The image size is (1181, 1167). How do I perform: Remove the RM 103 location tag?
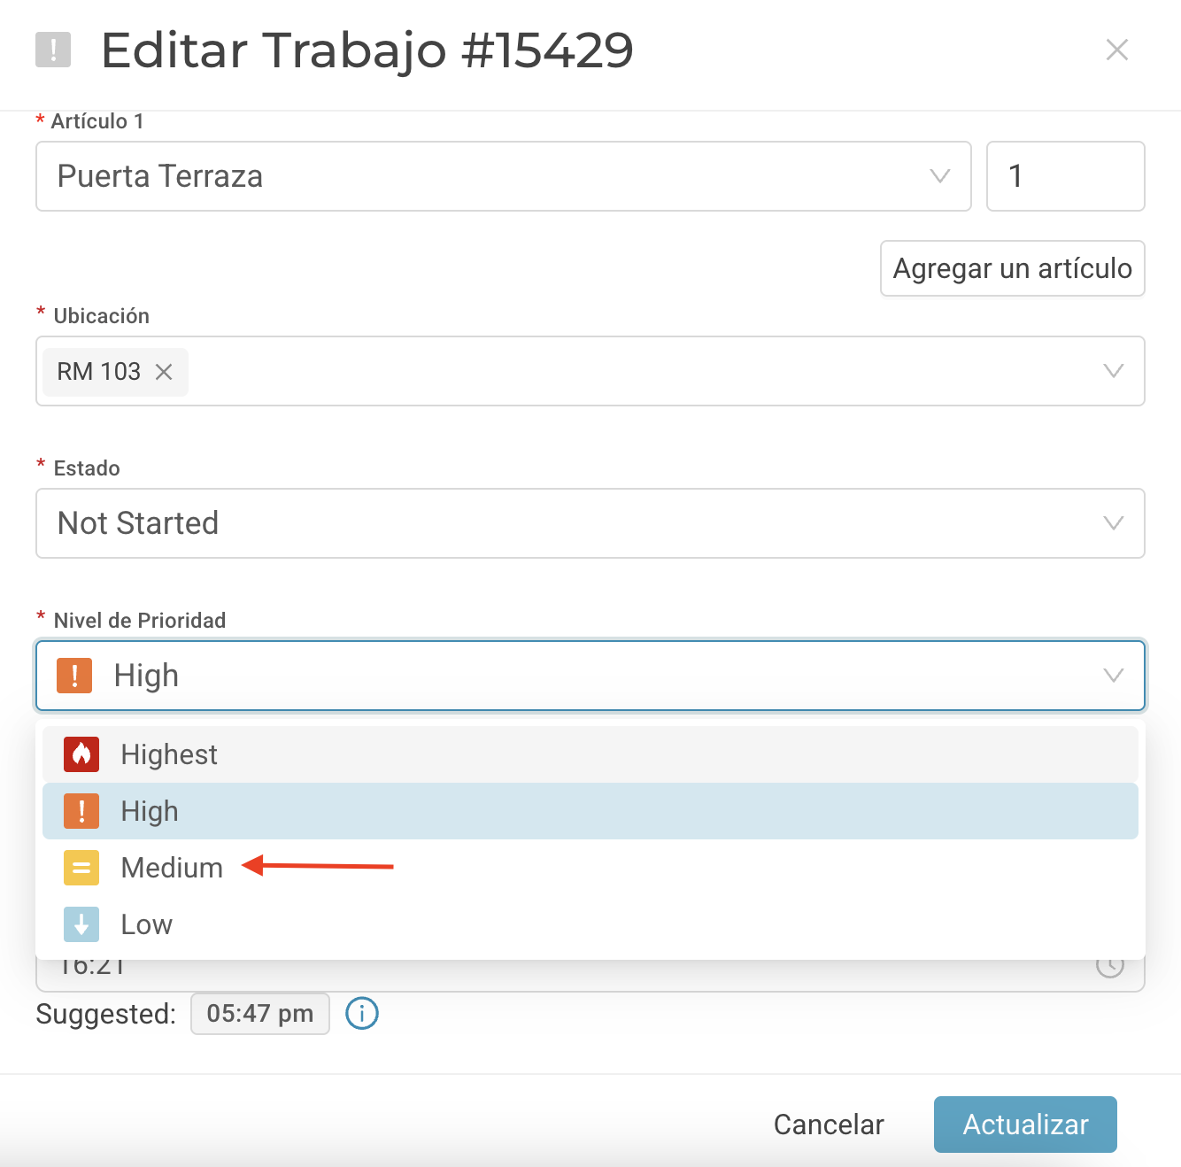coord(164,372)
